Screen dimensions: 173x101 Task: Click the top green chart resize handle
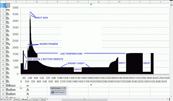(x=91, y=4)
